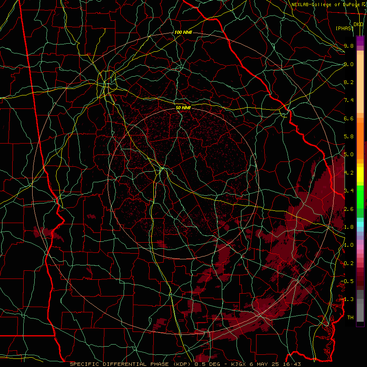
Task: Click the 1.0 legend value
Action: 349,245
